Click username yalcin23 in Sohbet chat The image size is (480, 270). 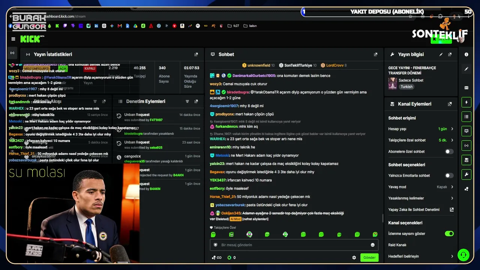pyautogui.click(x=217, y=163)
